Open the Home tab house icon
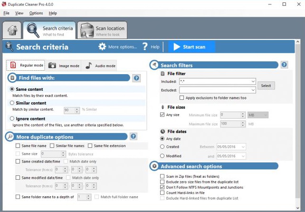Screen dimensions: 305x212 tap(12, 30)
